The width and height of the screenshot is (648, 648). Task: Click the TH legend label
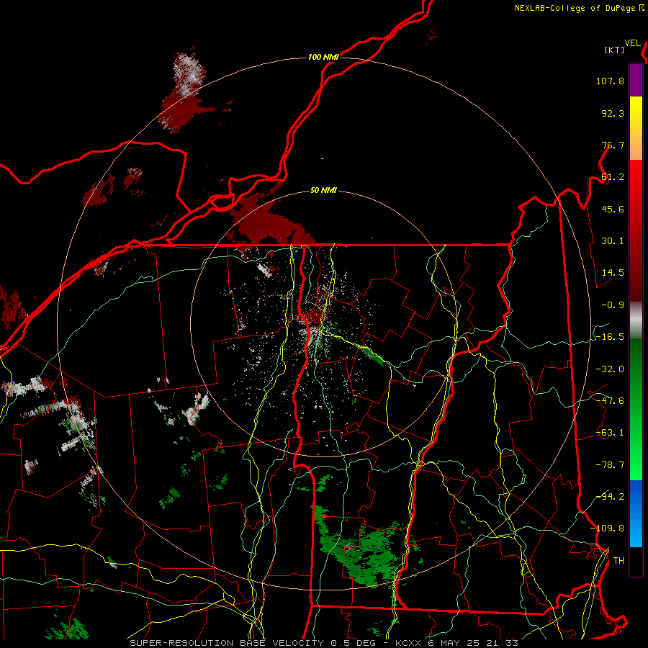[x=618, y=561]
